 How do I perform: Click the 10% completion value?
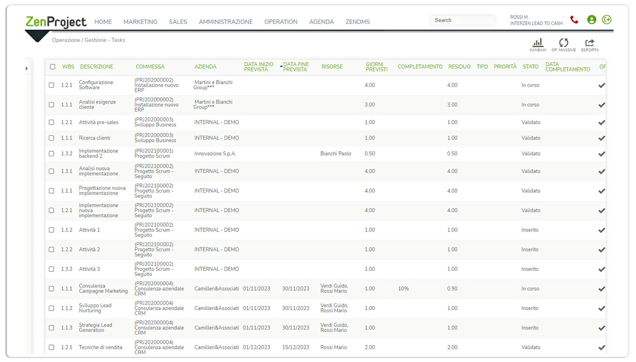pyautogui.click(x=403, y=289)
